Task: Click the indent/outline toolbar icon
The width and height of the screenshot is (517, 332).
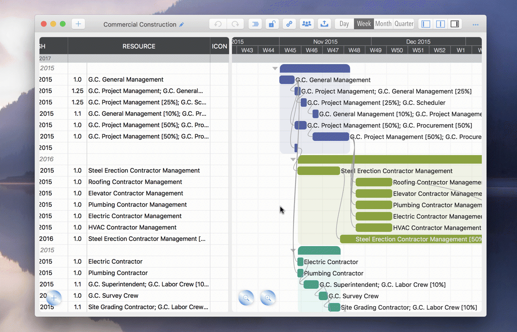Action: click(255, 24)
